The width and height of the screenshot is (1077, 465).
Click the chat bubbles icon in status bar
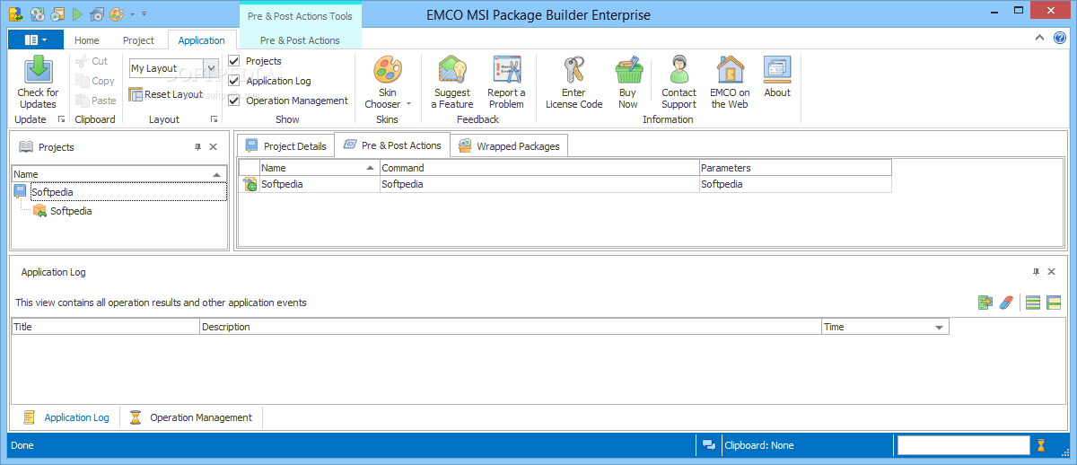709,445
